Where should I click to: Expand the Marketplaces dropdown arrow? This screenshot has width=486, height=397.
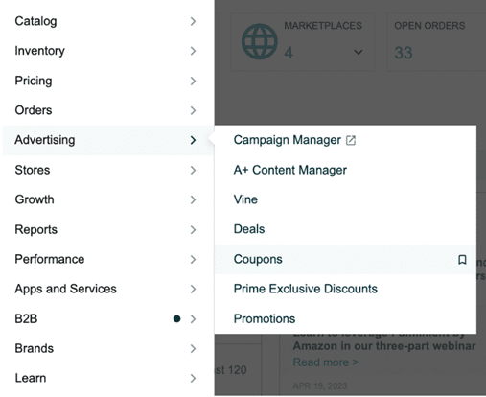point(359,52)
